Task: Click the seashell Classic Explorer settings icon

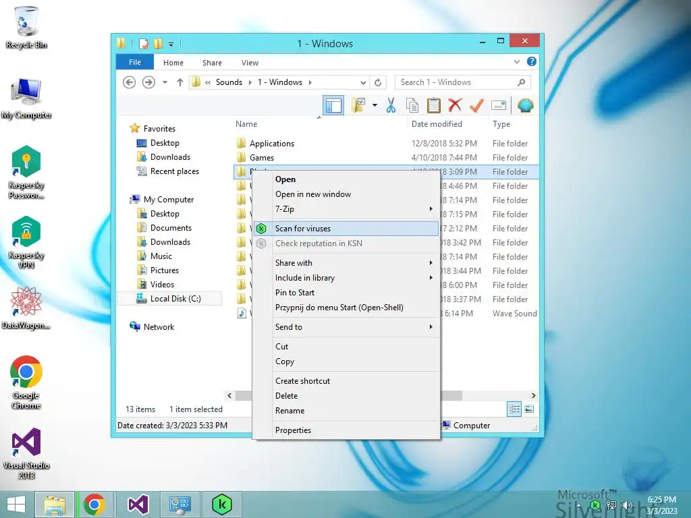Action: [x=525, y=105]
